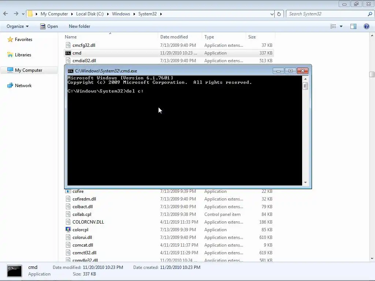
Task: Click the 337 KB size cell for cmd
Action: pyautogui.click(x=266, y=53)
